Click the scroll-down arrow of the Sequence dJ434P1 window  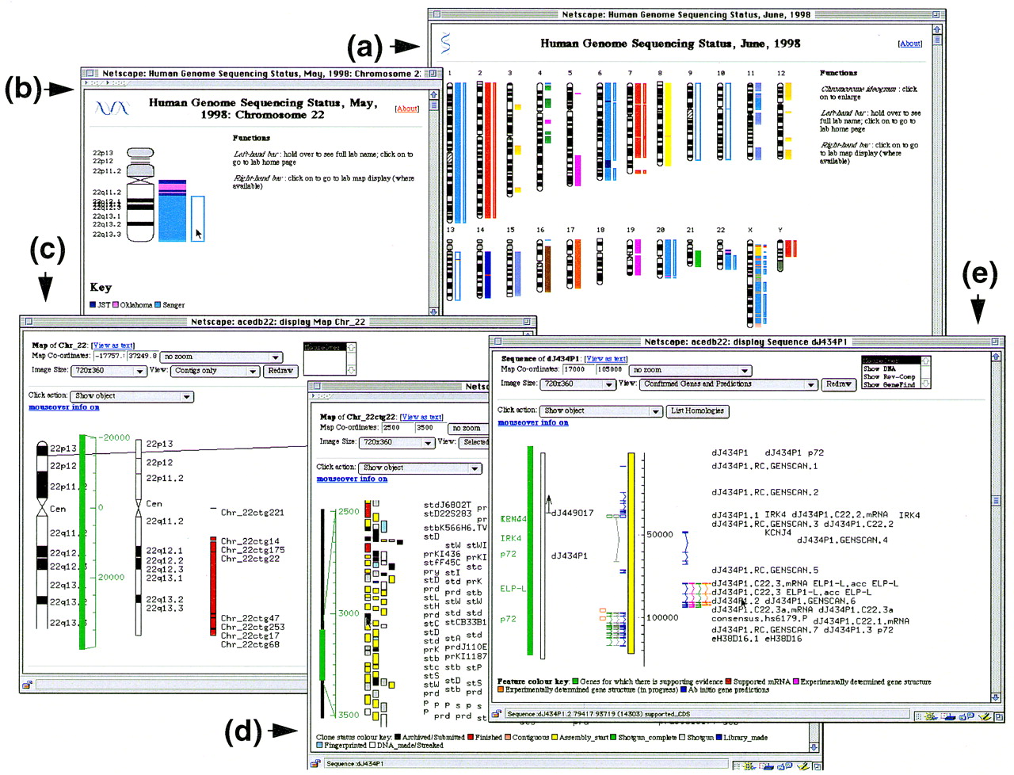point(997,697)
